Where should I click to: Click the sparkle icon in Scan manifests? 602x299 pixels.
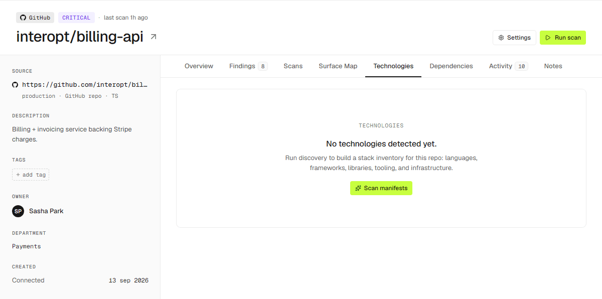click(x=358, y=188)
